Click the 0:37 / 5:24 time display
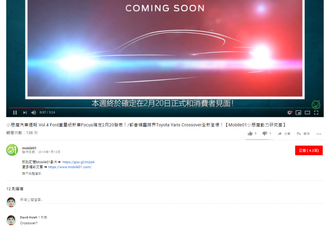324x228 pixels. click(x=47, y=112)
